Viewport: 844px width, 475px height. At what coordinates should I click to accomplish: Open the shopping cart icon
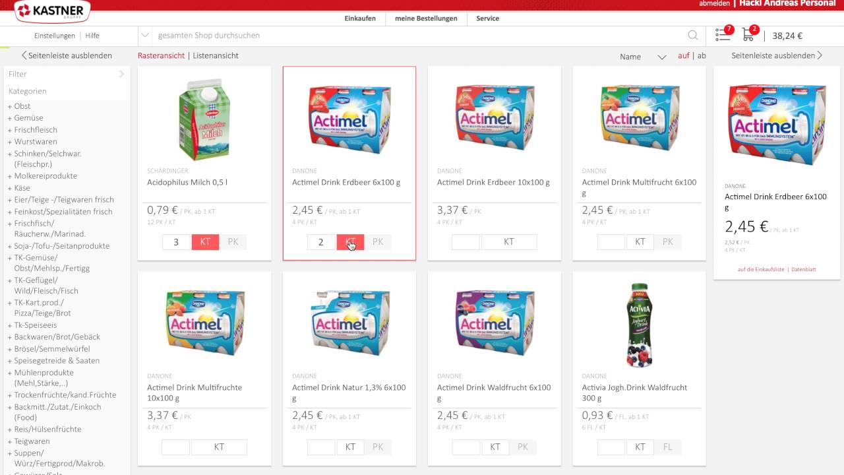coord(748,34)
